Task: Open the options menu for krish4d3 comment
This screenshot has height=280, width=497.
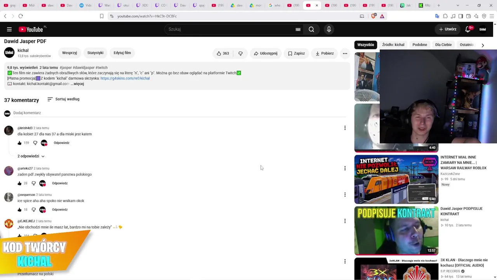Action: (345, 128)
